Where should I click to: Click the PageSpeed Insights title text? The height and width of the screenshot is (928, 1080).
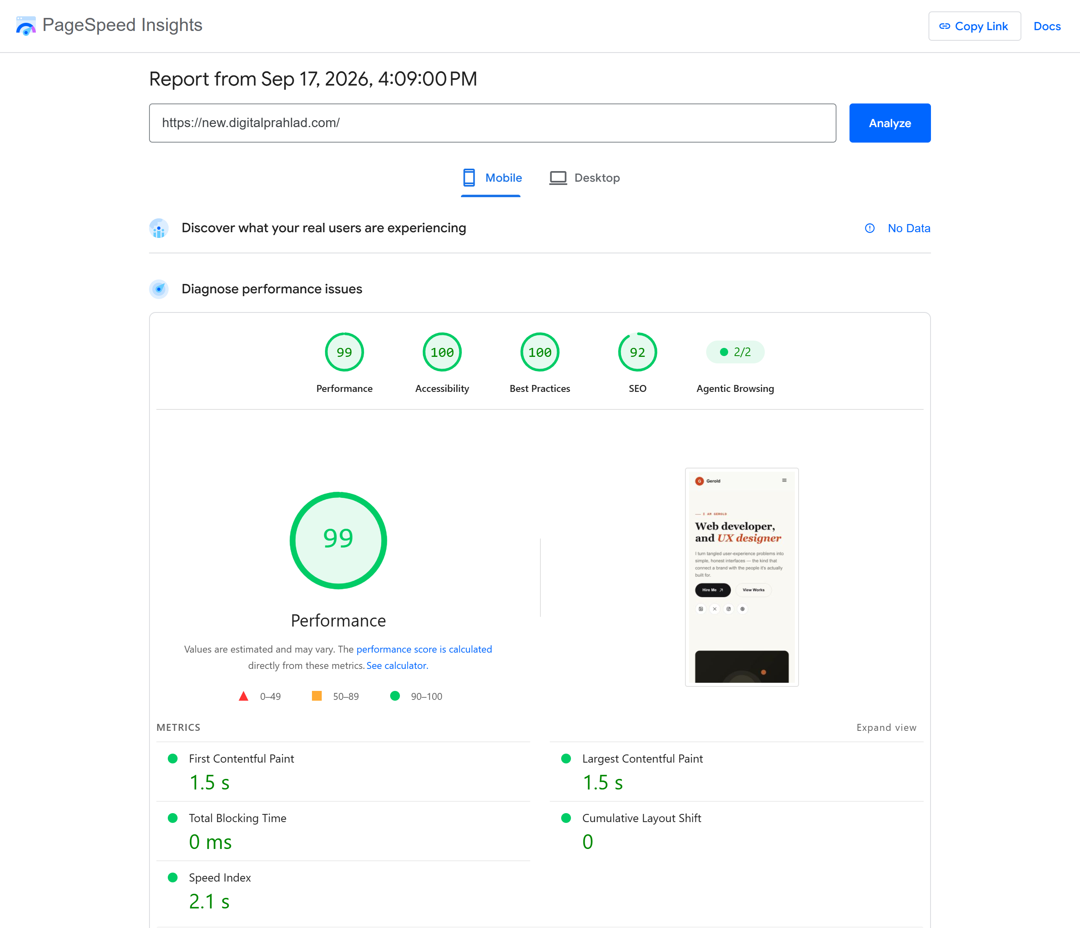point(122,25)
